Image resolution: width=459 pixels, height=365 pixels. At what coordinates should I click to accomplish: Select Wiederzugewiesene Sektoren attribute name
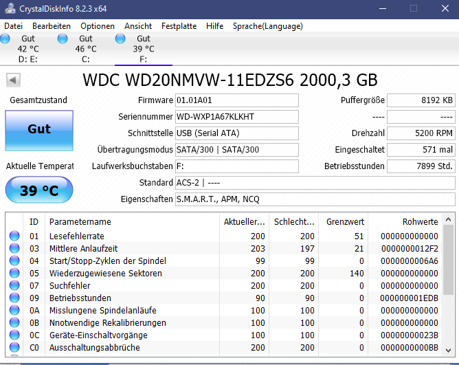106,274
